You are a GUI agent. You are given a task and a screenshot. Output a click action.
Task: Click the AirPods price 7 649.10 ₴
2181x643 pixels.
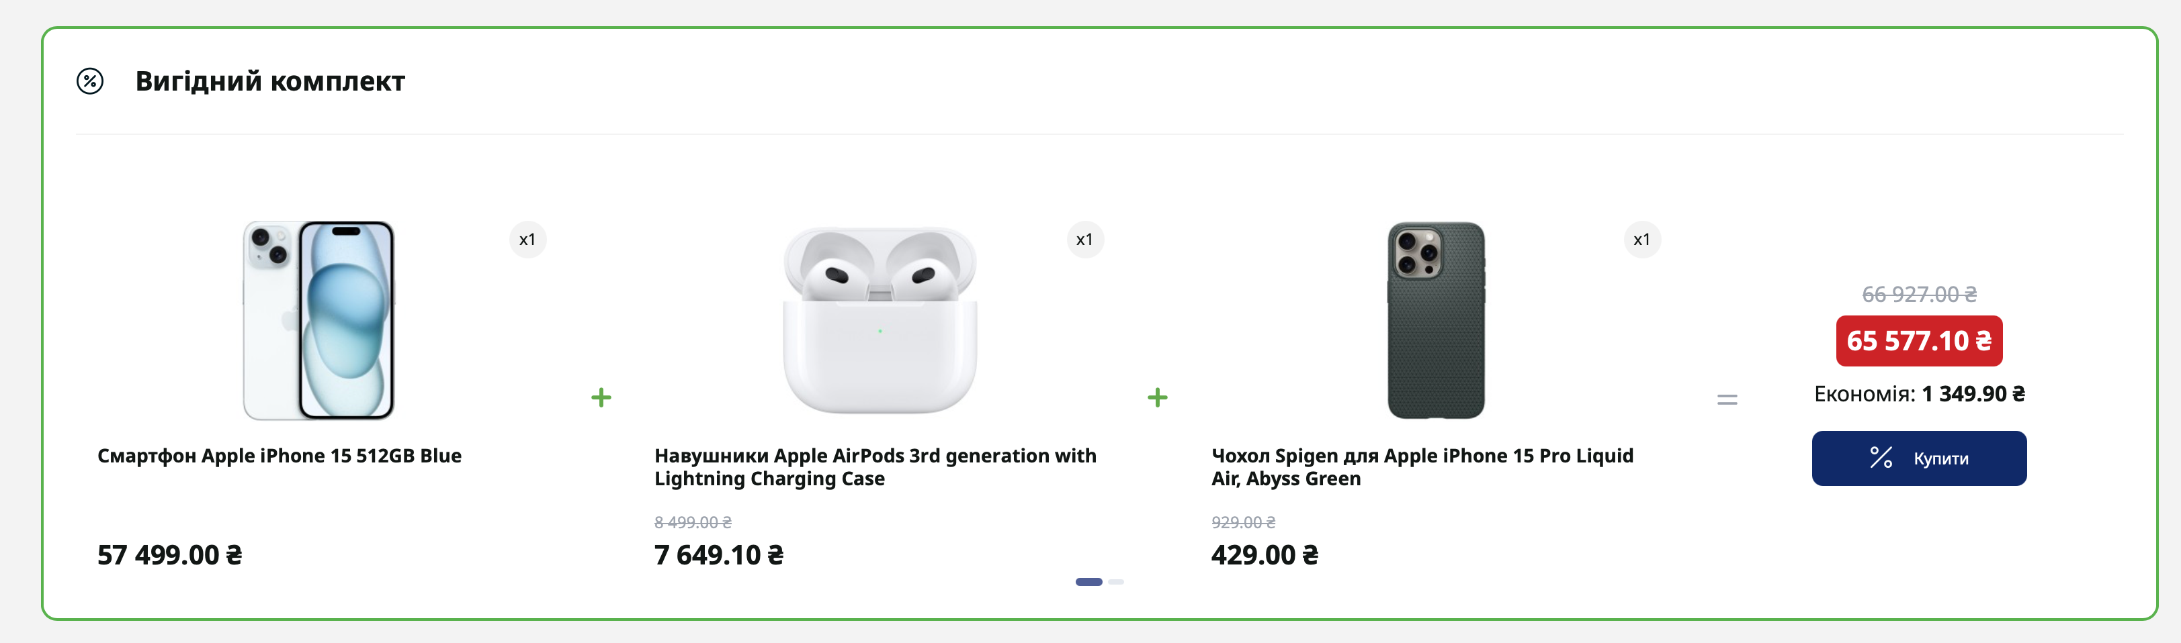coord(719,555)
